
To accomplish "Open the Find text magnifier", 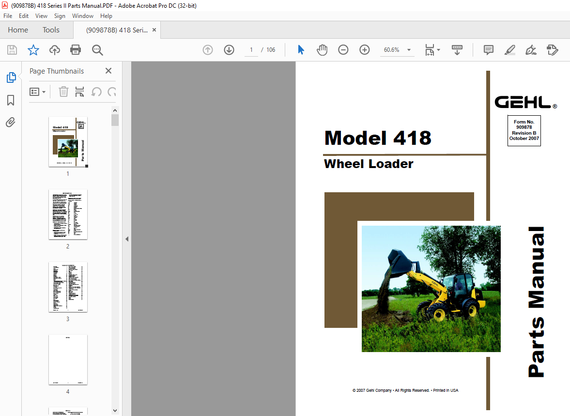I will [x=97, y=50].
